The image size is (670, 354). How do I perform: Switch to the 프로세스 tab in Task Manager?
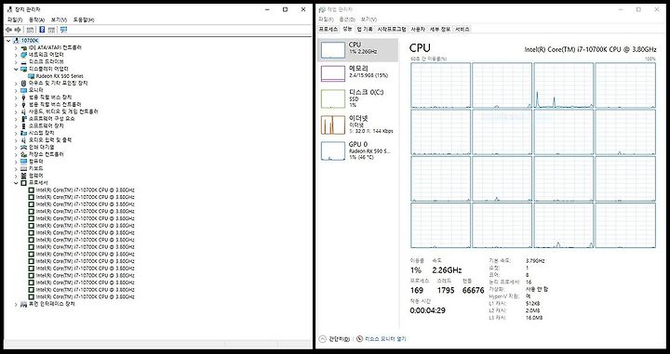[328, 29]
